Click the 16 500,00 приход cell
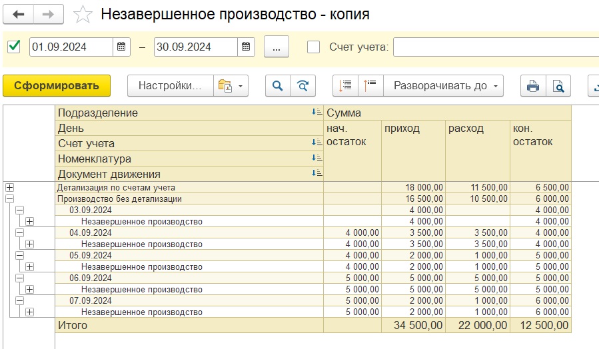599x349 pixels. tap(413, 199)
